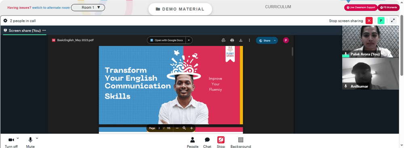Screen dimensions: 404x148
Task: Expand Open with dropdown arrow
Action: click(189, 40)
